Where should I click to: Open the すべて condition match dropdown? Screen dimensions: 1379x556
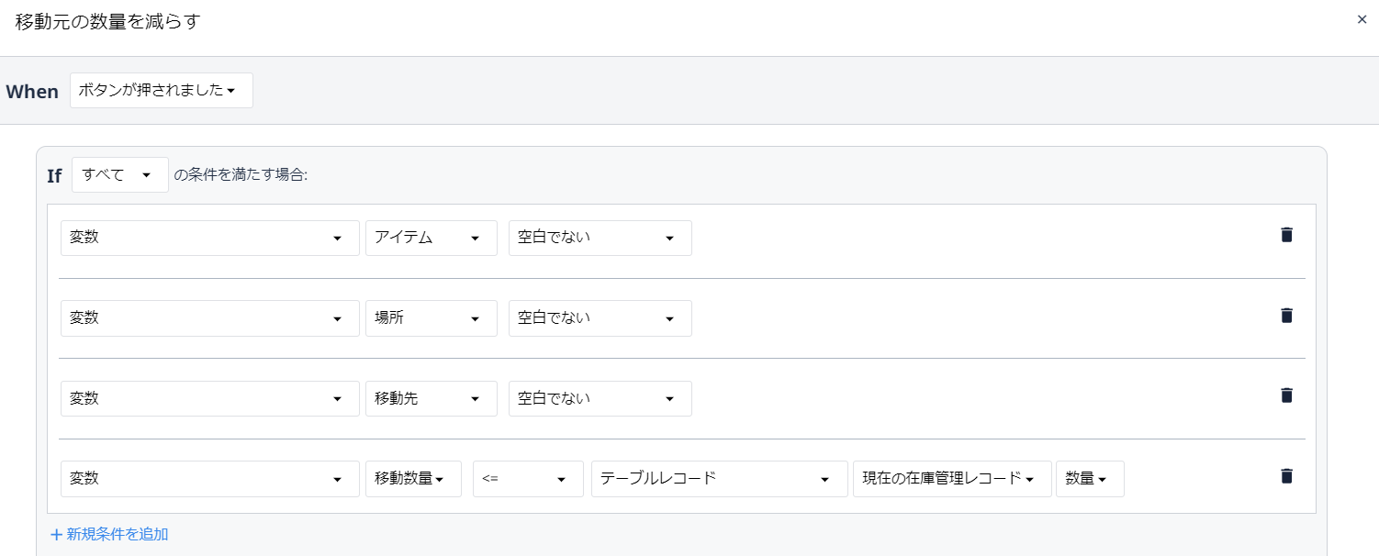pos(120,174)
